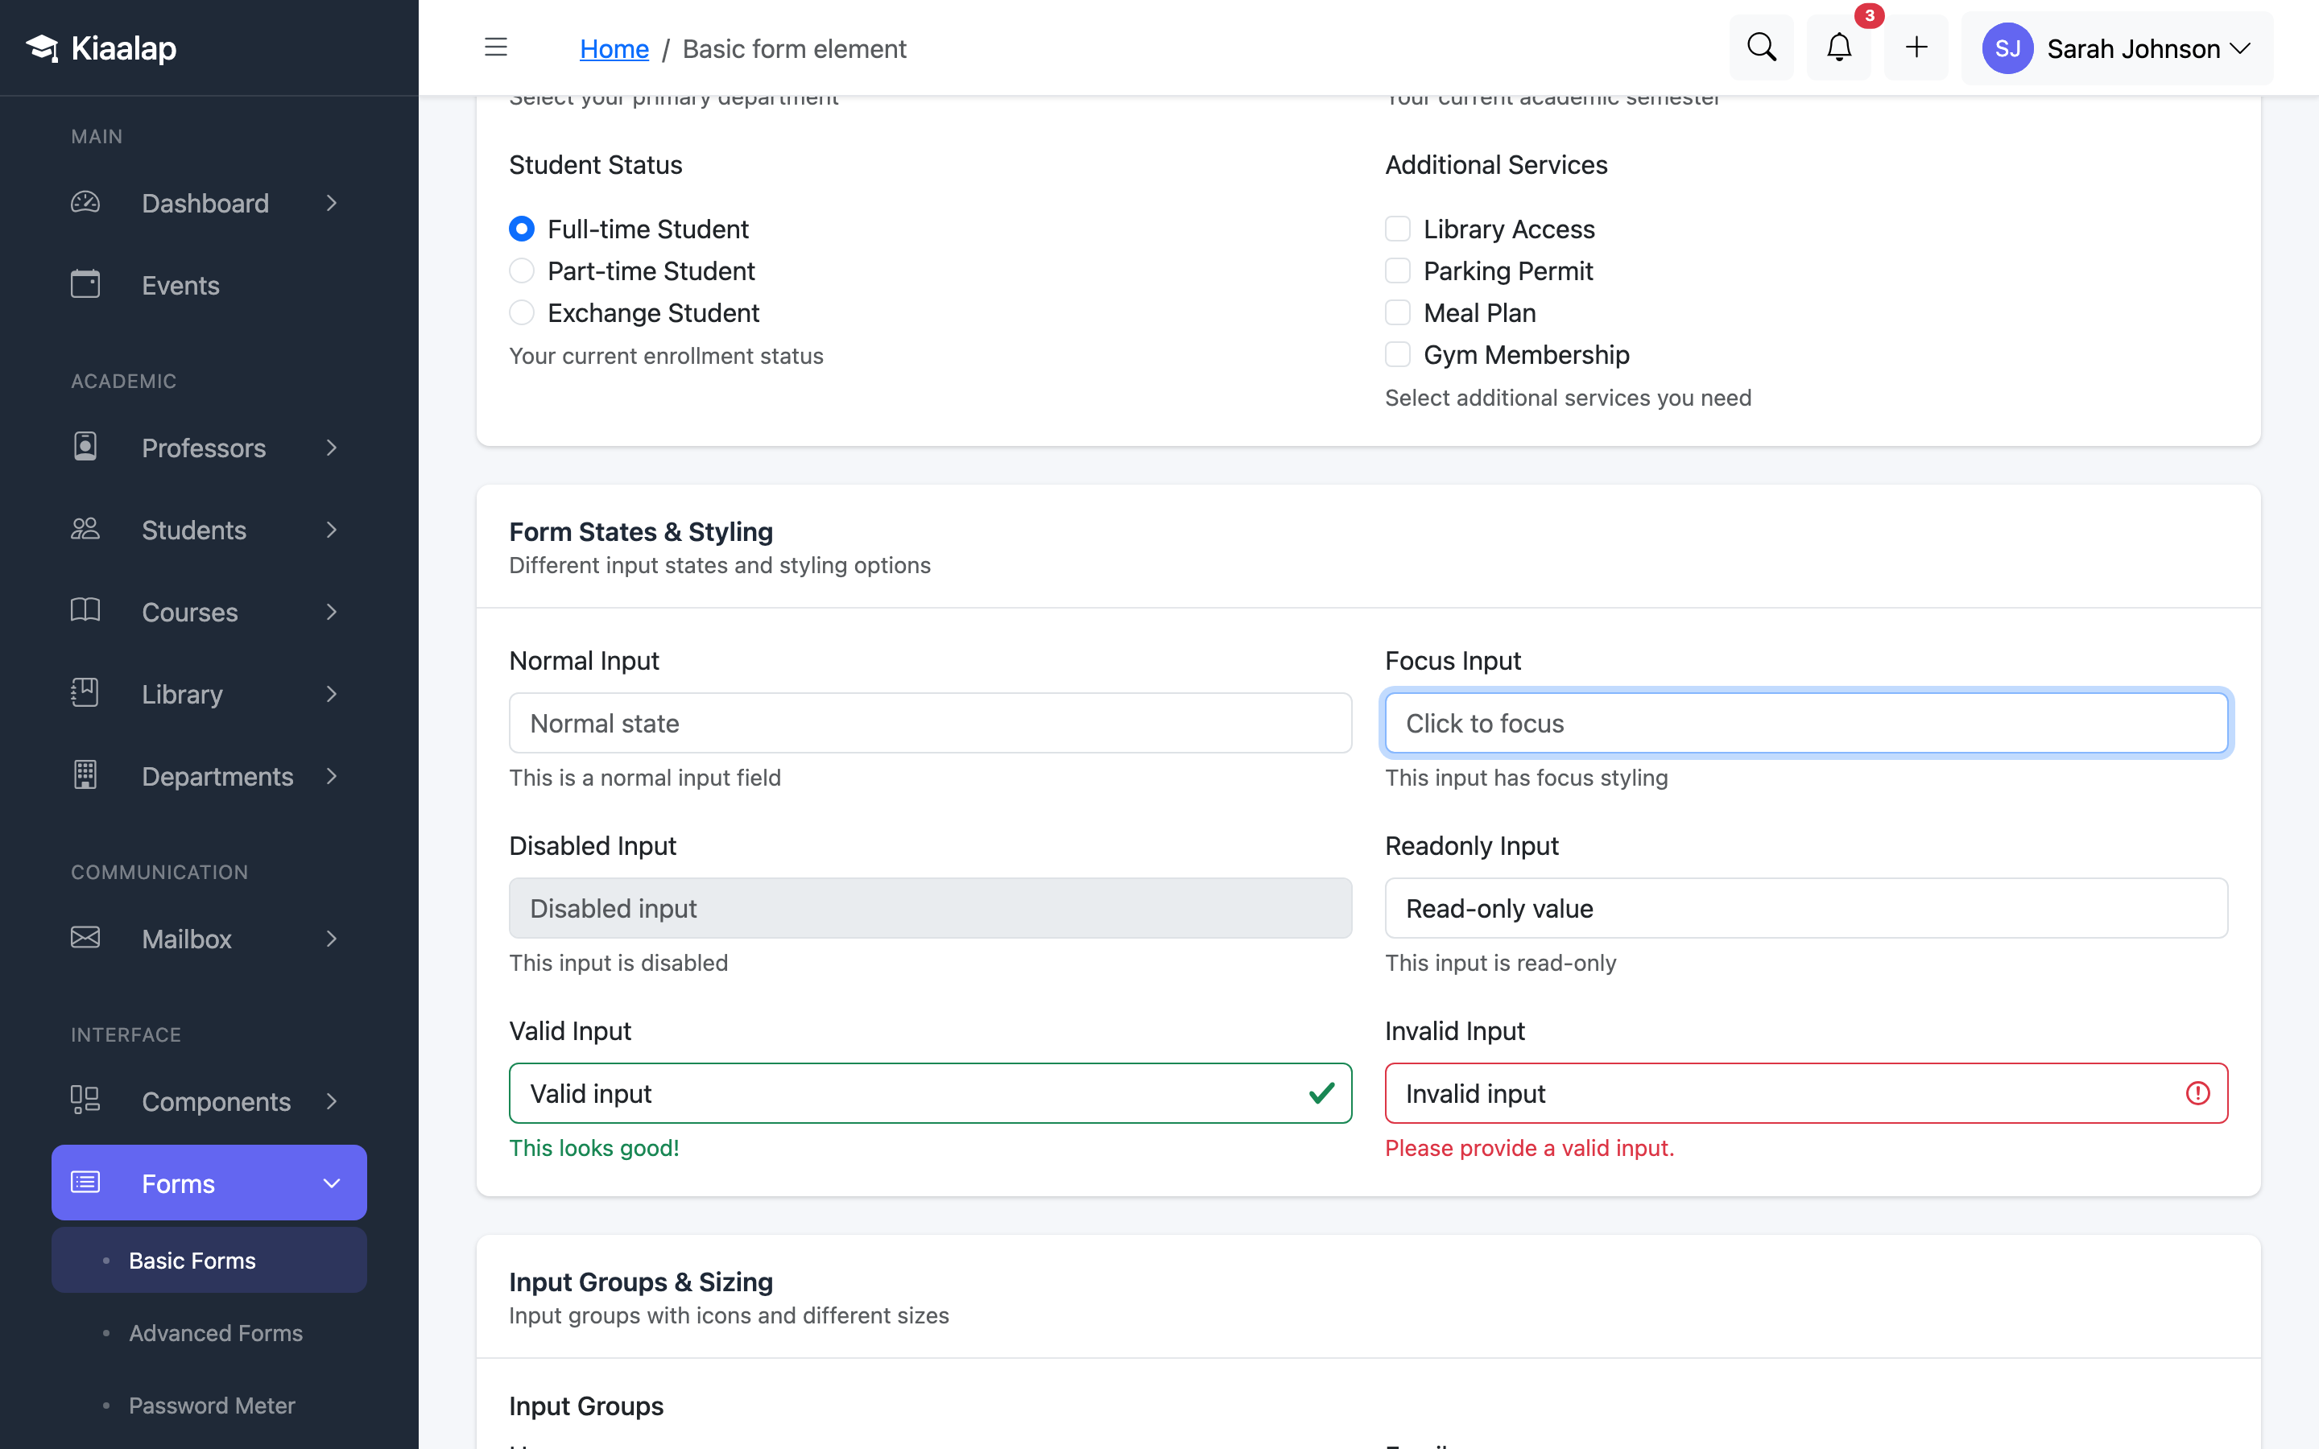Viewport: 2319px width, 1449px height.
Task: Expand Departments submenu chevron
Action: pyautogui.click(x=332, y=776)
